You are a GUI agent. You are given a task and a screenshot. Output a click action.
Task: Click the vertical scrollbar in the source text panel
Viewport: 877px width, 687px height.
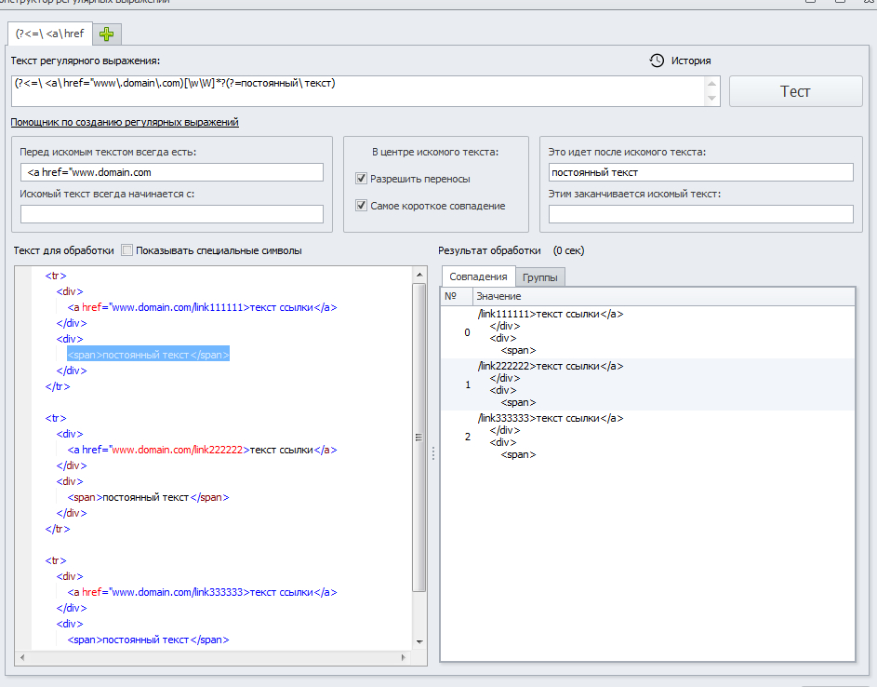(419, 438)
